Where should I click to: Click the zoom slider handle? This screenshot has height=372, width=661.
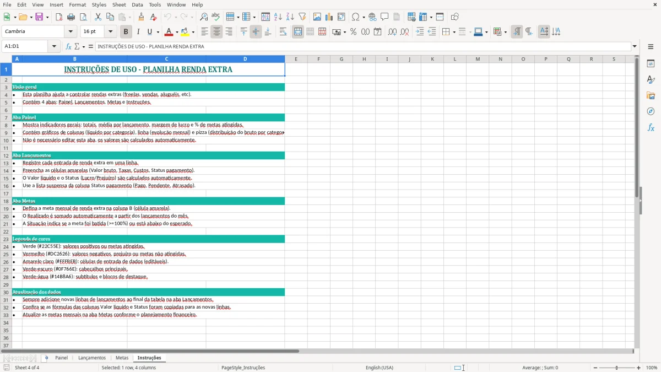(616, 368)
